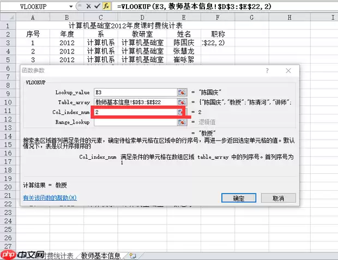Select row 1 header
Image resolution: width=338 pixels, height=260 pixels.
pos(8,26)
